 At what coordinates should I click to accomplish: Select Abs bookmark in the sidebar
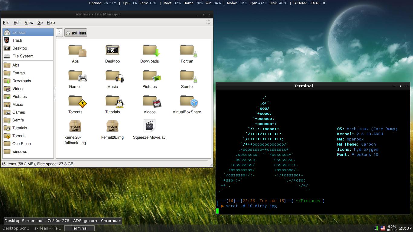[x=28, y=65]
